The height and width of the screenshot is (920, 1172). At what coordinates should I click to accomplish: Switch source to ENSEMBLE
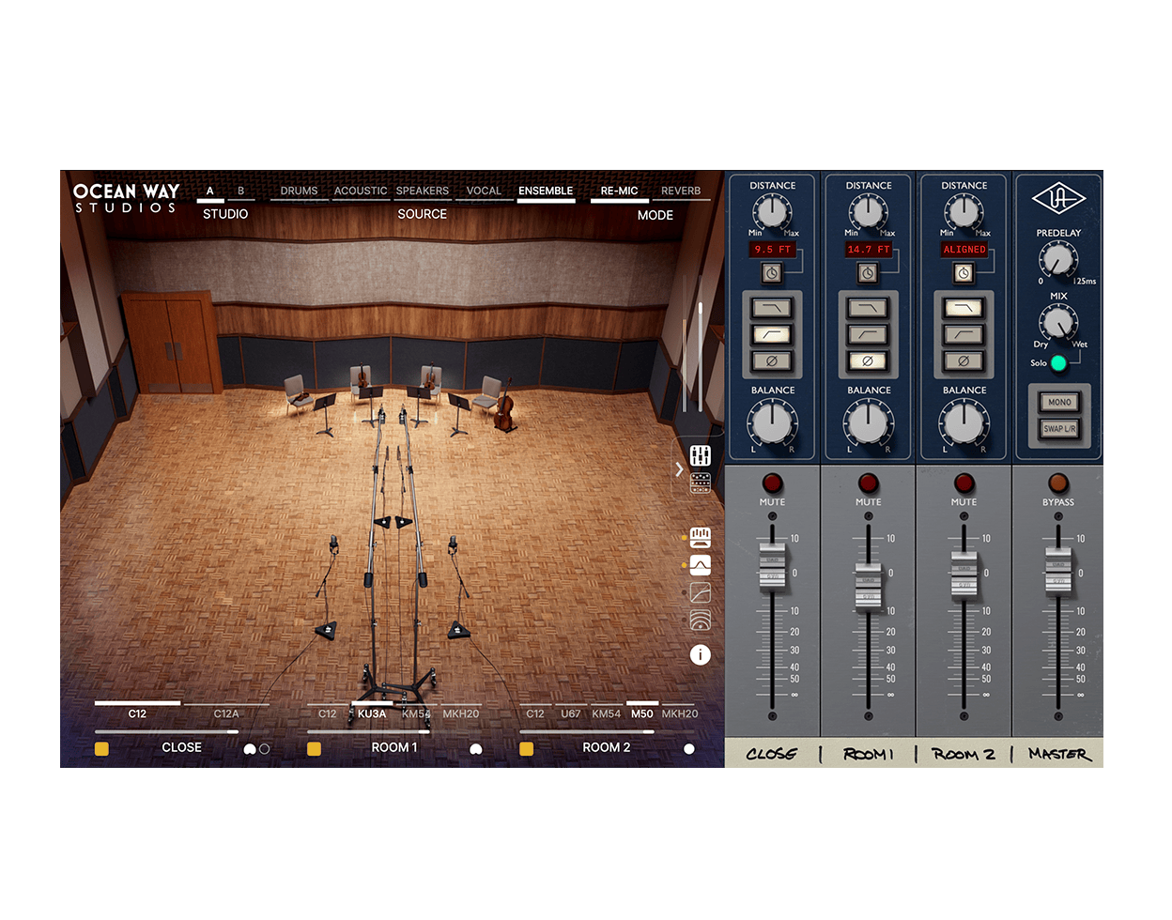(547, 191)
